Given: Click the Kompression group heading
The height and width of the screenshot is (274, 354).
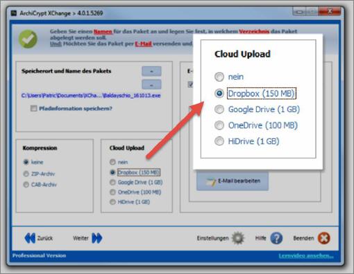Looking at the screenshot, I should click(x=40, y=148).
